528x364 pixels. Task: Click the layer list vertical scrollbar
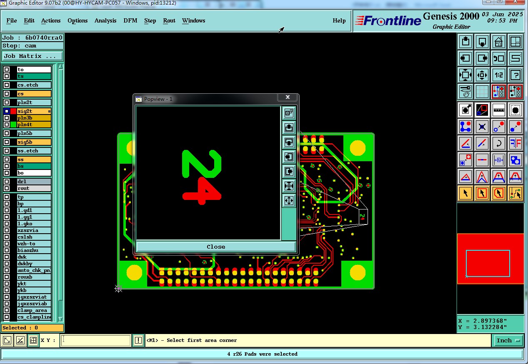tap(60, 193)
